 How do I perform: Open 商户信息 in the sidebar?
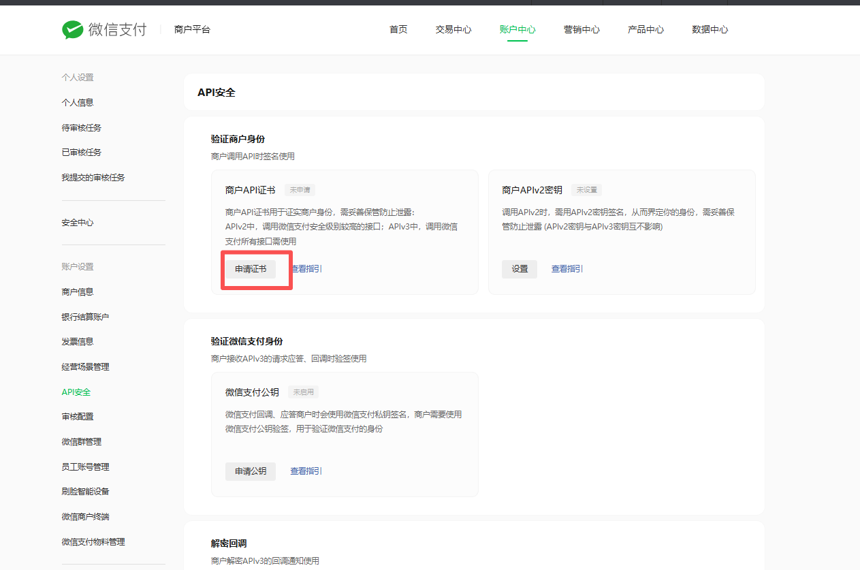[x=78, y=292]
